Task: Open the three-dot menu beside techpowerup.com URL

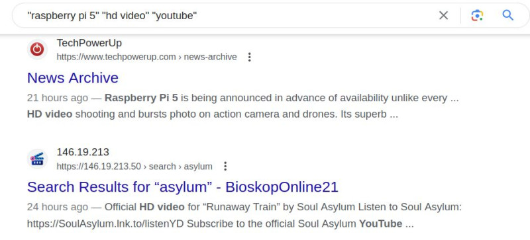Action: (250, 57)
